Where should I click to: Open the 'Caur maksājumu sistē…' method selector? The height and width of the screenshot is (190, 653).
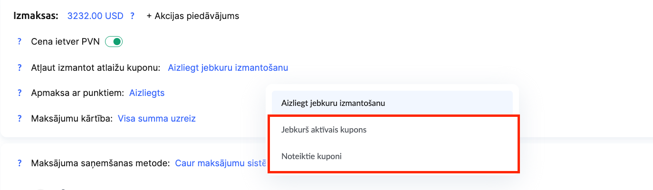pyautogui.click(x=220, y=163)
